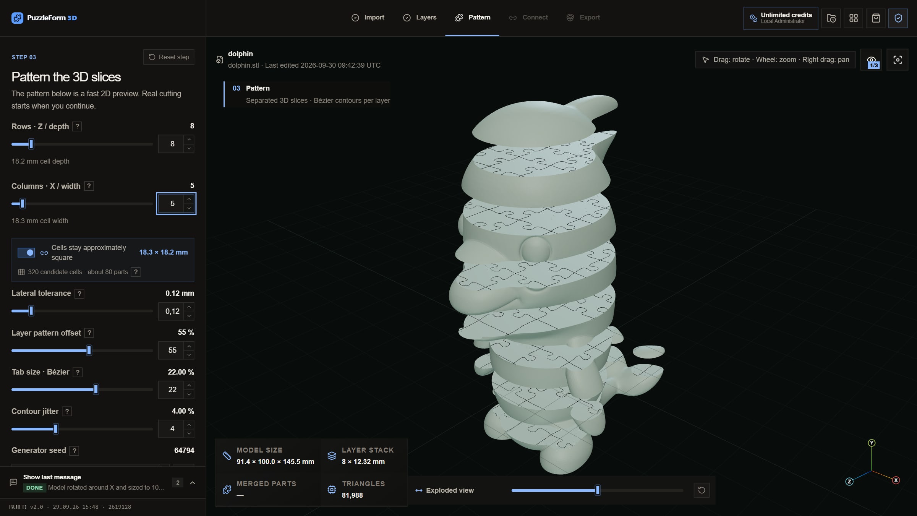
Task: Expand the last message panel chevron
Action: coord(193,483)
